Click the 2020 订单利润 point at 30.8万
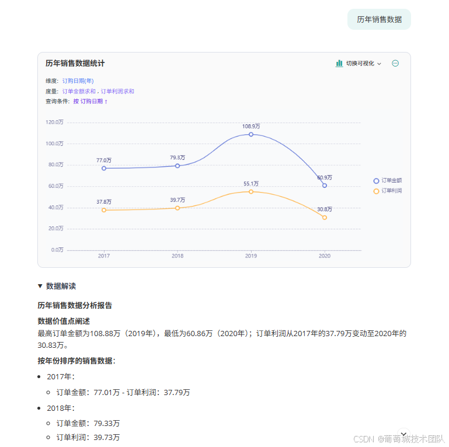This screenshot has height=447, width=449. tap(325, 218)
